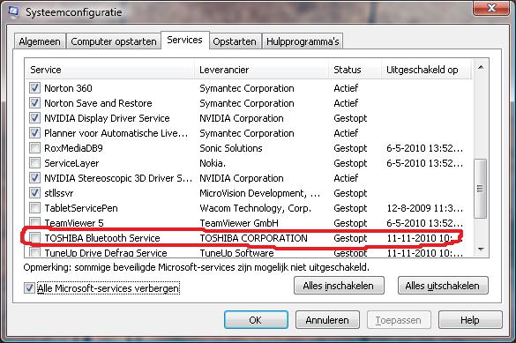This screenshot has height=343, width=516.
Task: Toggle Planner voor Automatische Live checkbox
Action: [34, 133]
